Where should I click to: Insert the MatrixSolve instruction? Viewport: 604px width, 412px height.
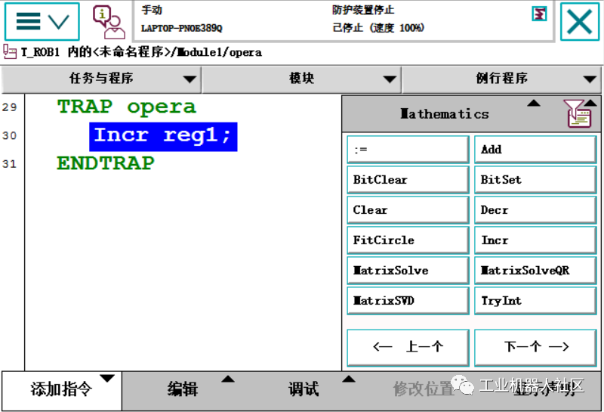click(408, 271)
